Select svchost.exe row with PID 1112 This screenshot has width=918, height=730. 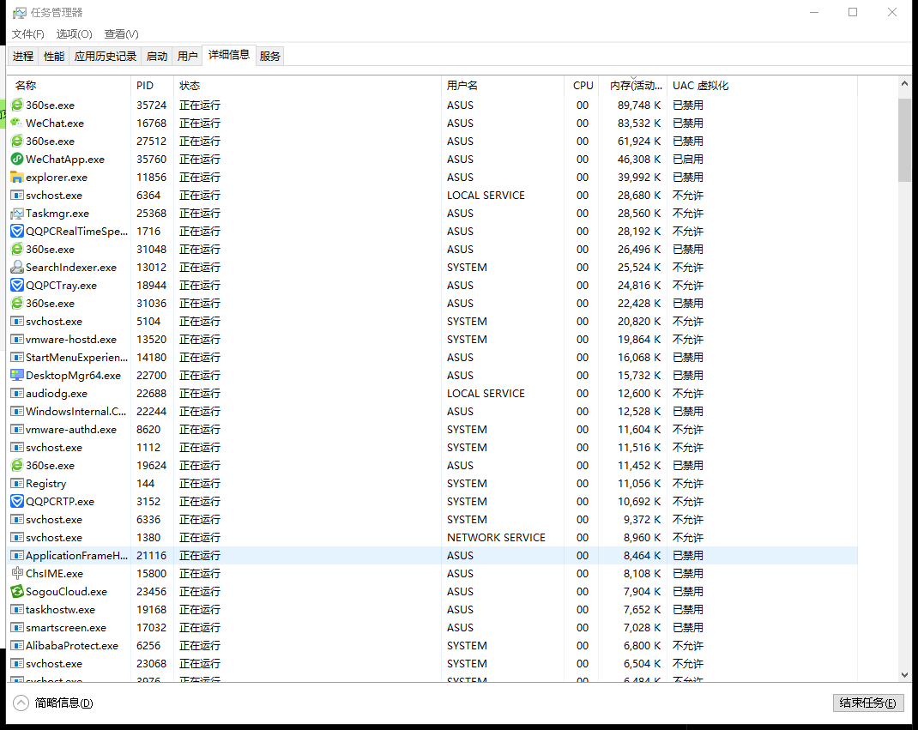(x=433, y=448)
